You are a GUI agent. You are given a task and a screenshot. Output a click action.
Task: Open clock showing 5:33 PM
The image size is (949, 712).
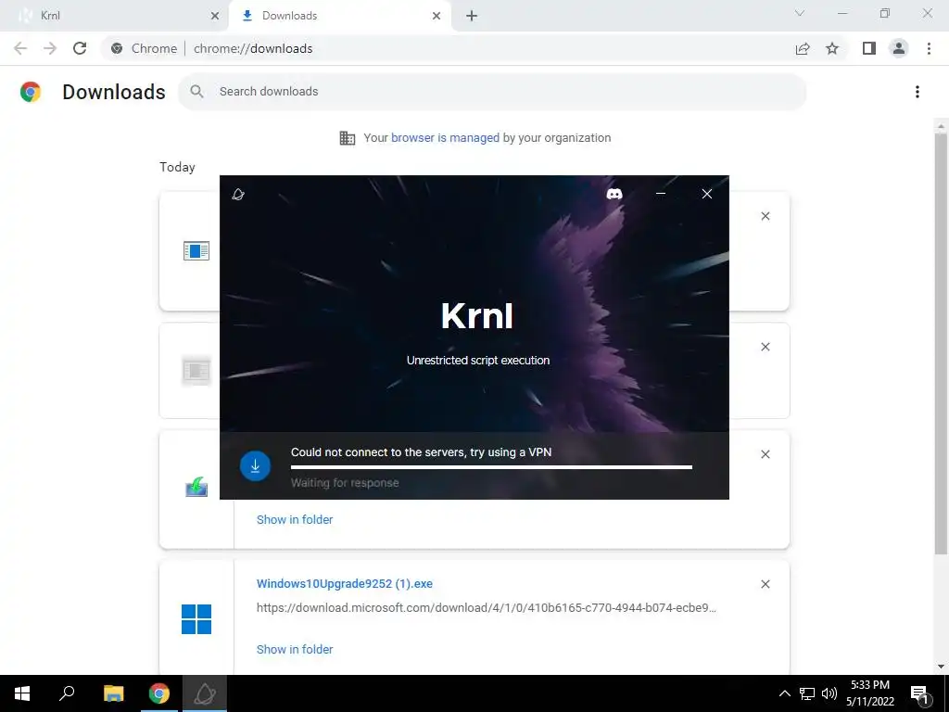(x=870, y=693)
